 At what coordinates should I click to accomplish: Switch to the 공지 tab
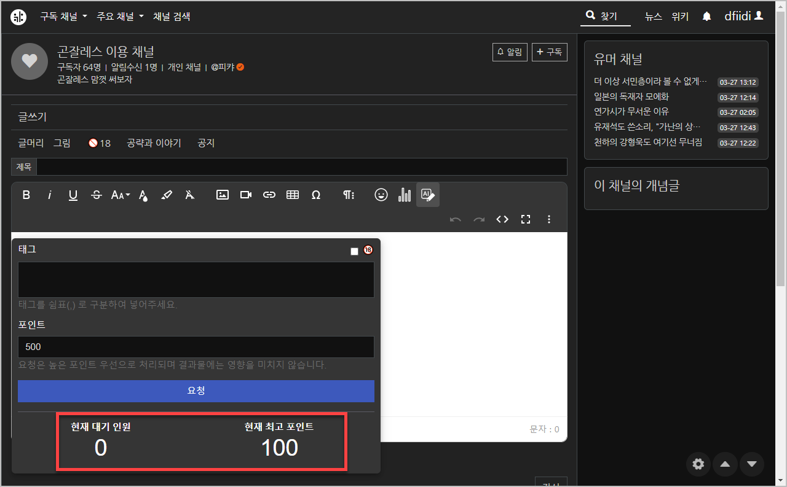click(x=205, y=142)
